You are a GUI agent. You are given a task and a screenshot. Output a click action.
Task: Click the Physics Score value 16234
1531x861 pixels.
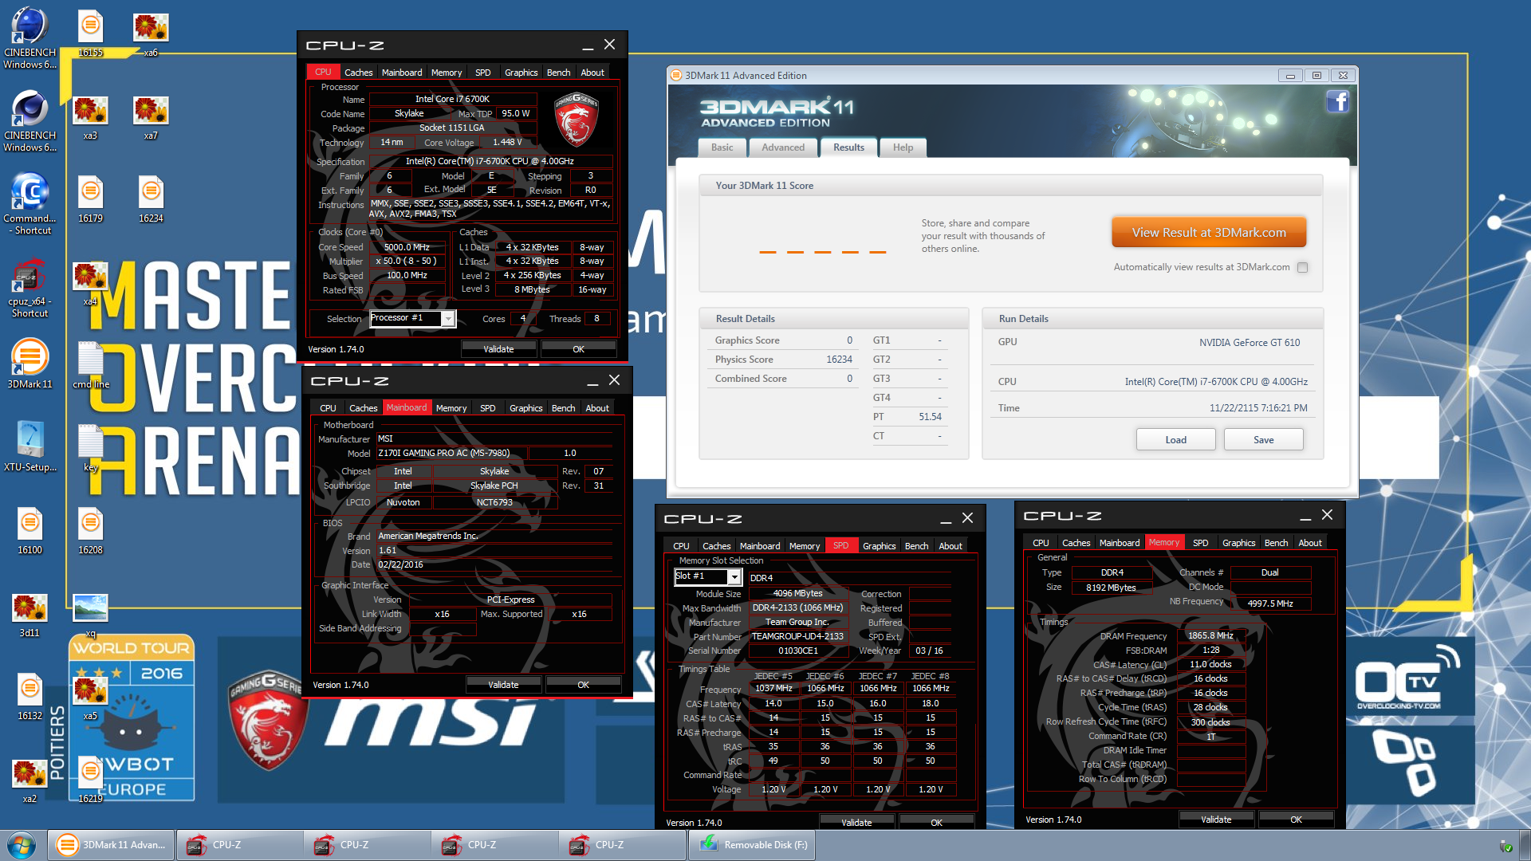point(839,360)
